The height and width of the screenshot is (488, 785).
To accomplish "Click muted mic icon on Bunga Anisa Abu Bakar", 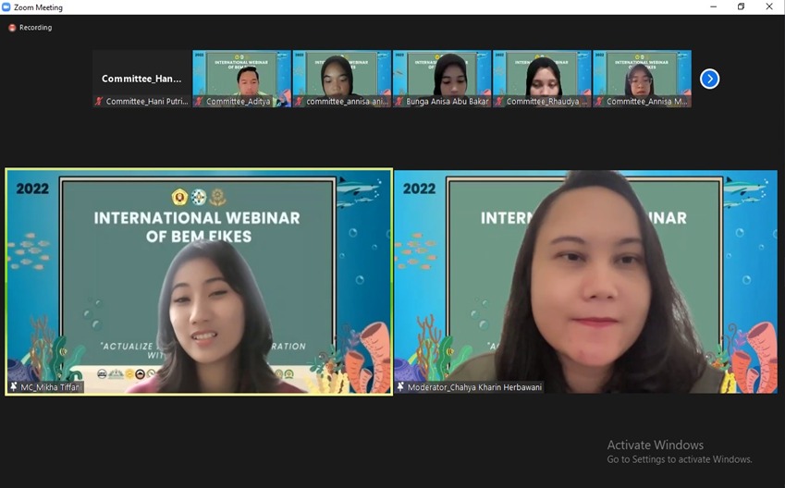I will coord(399,102).
